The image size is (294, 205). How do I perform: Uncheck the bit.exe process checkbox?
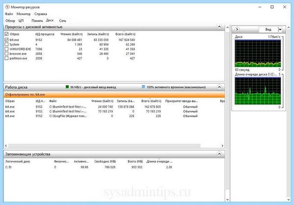pyautogui.click(x=6, y=40)
